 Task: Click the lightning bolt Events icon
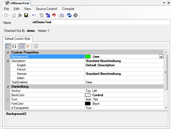[28, 46]
